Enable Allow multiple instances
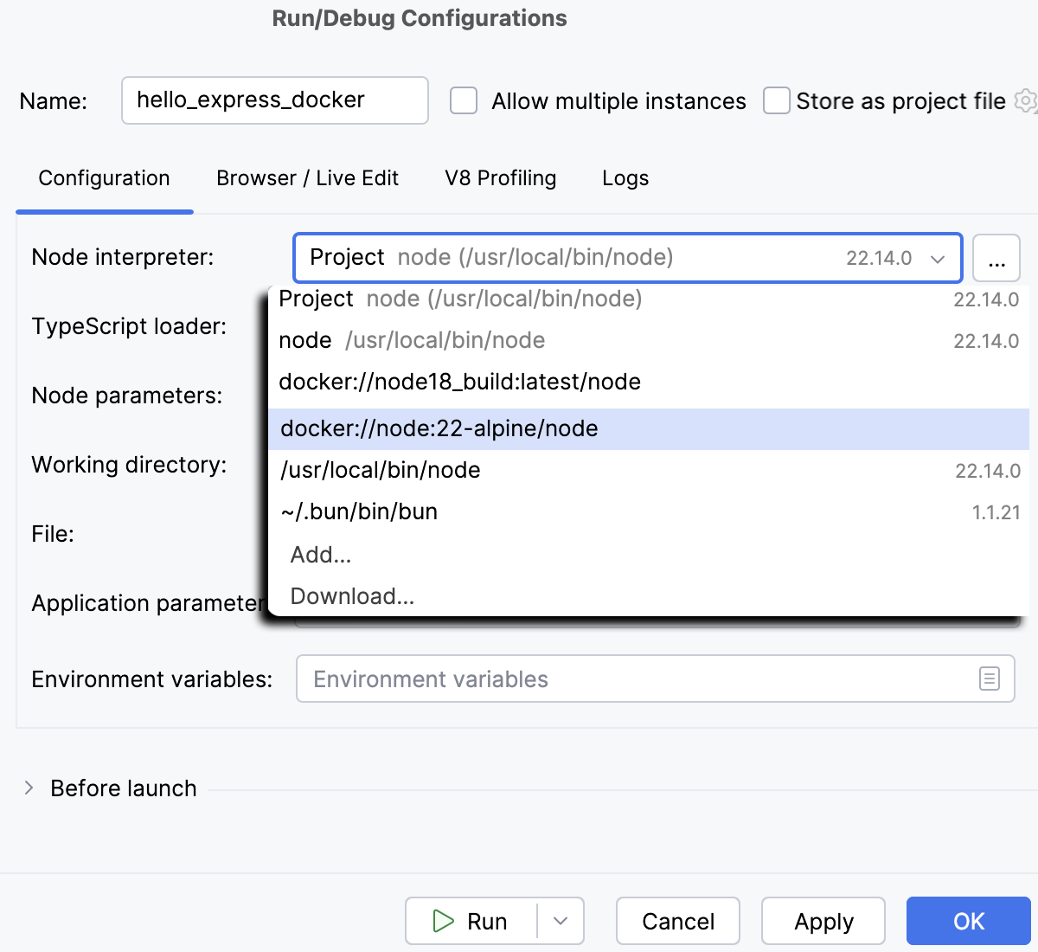 pyautogui.click(x=464, y=100)
